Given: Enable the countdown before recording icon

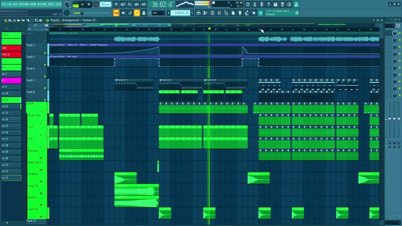Looking at the screenshot, I should click(130, 4).
